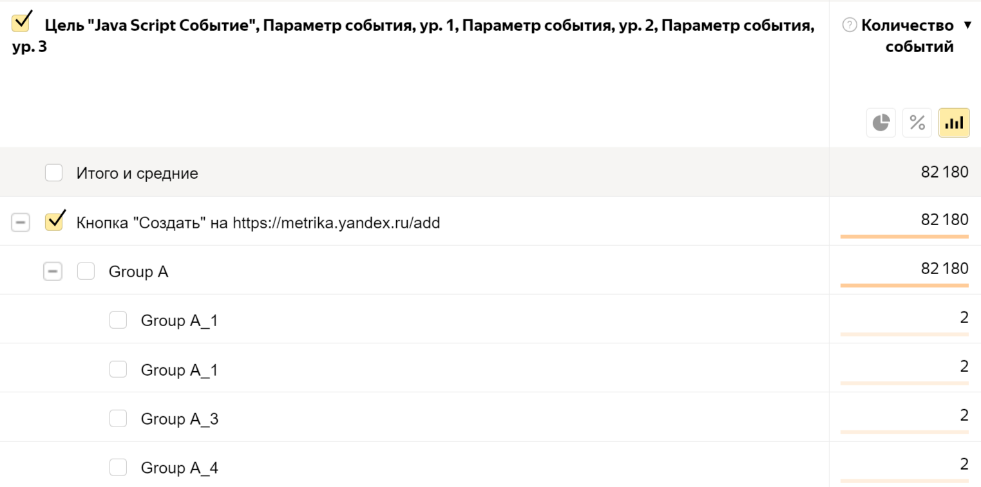The width and height of the screenshot is (981, 487).
Task: Click the Итого и средние row label
Action: click(x=137, y=174)
